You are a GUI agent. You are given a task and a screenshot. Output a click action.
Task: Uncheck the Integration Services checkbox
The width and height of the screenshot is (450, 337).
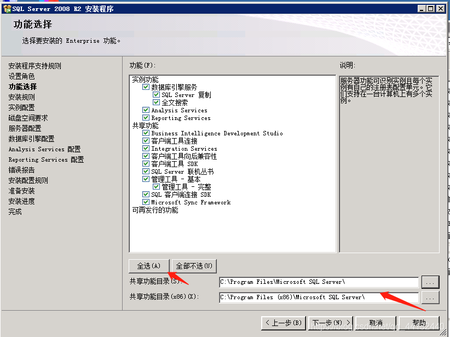[146, 148]
